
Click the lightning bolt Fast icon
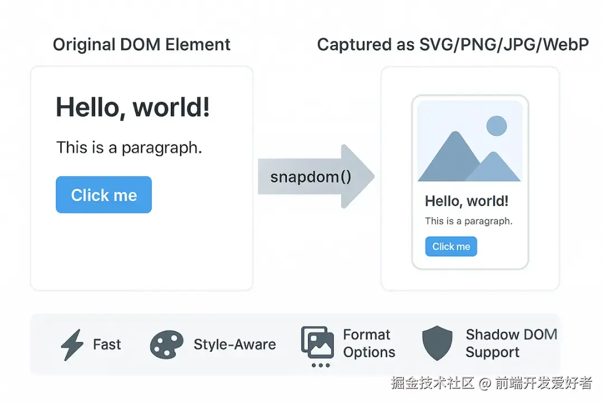click(72, 344)
